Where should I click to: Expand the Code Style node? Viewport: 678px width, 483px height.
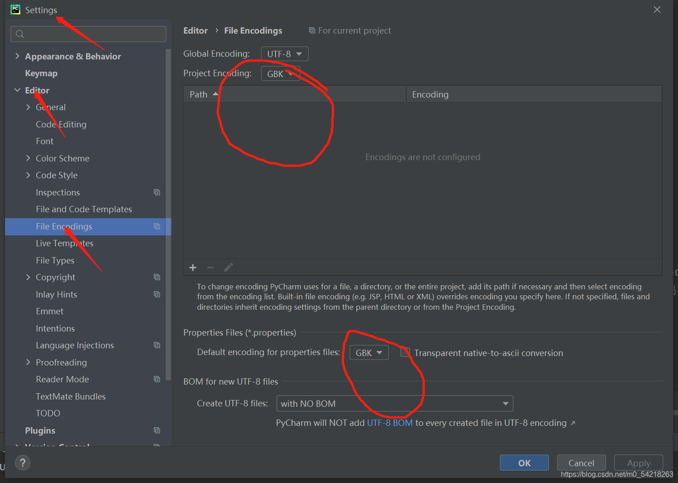click(x=28, y=175)
